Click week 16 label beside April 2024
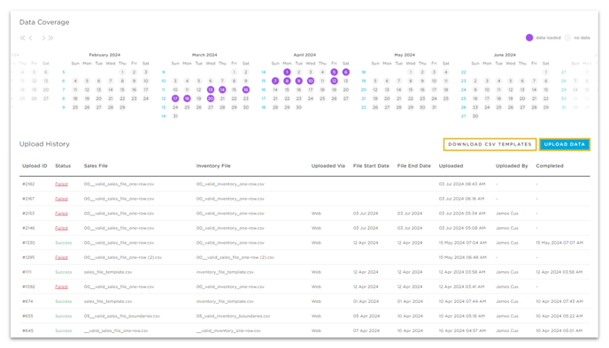Viewport: 609px width, 348px height. coord(263,90)
